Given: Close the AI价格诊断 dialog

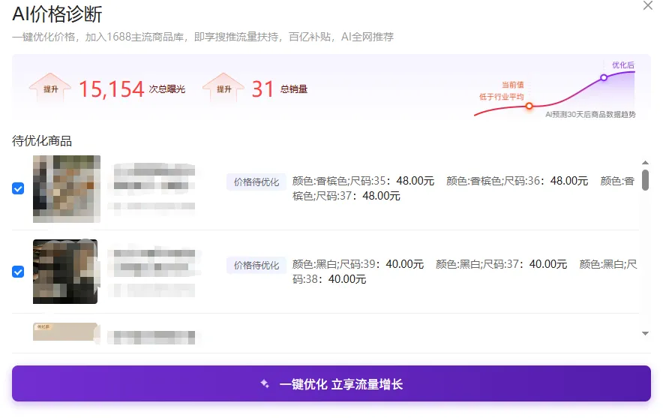Looking at the screenshot, I should point(647,5).
